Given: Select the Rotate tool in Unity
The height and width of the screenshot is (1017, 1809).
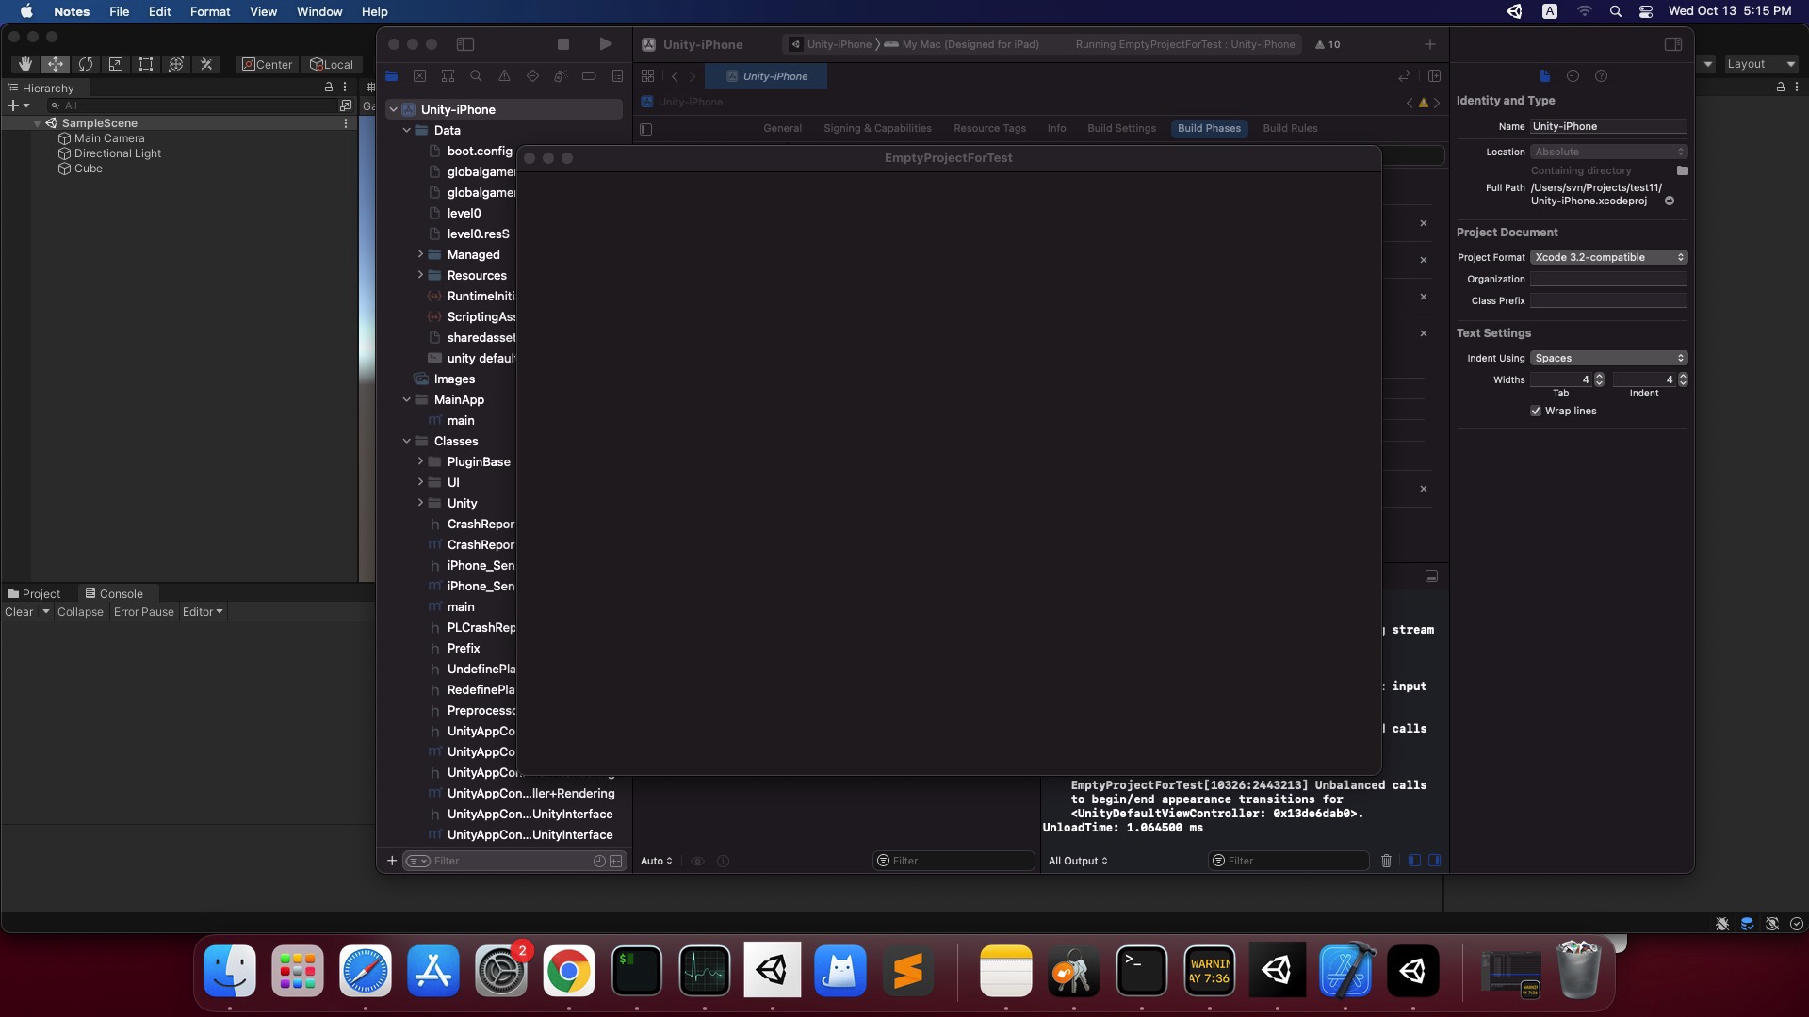Looking at the screenshot, I should point(86,64).
